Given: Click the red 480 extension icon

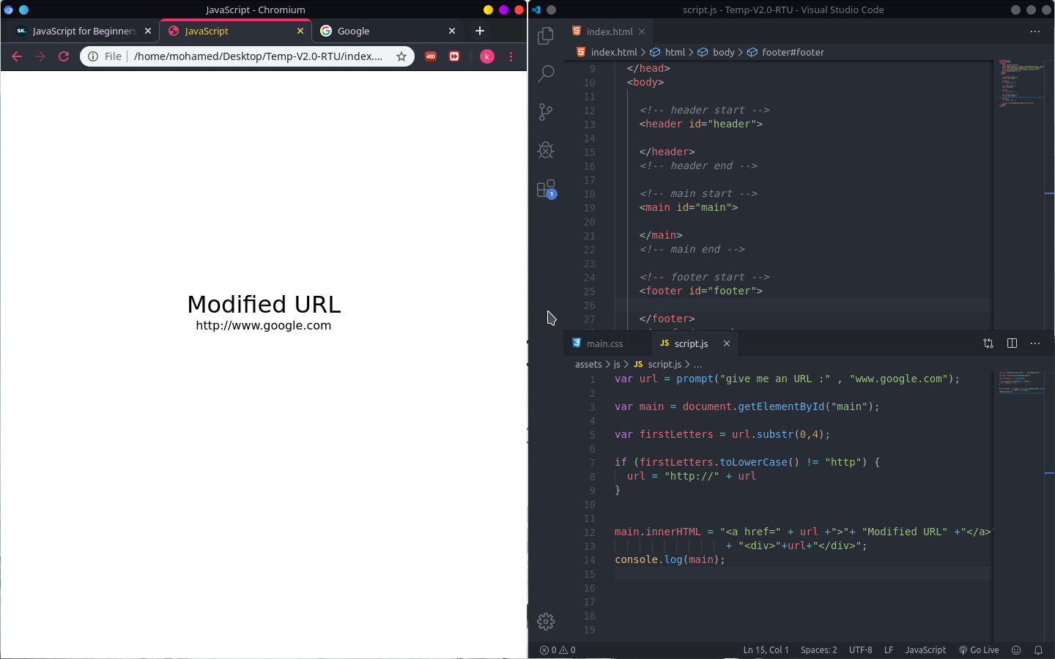Looking at the screenshot, I should (x=431, y=56).
